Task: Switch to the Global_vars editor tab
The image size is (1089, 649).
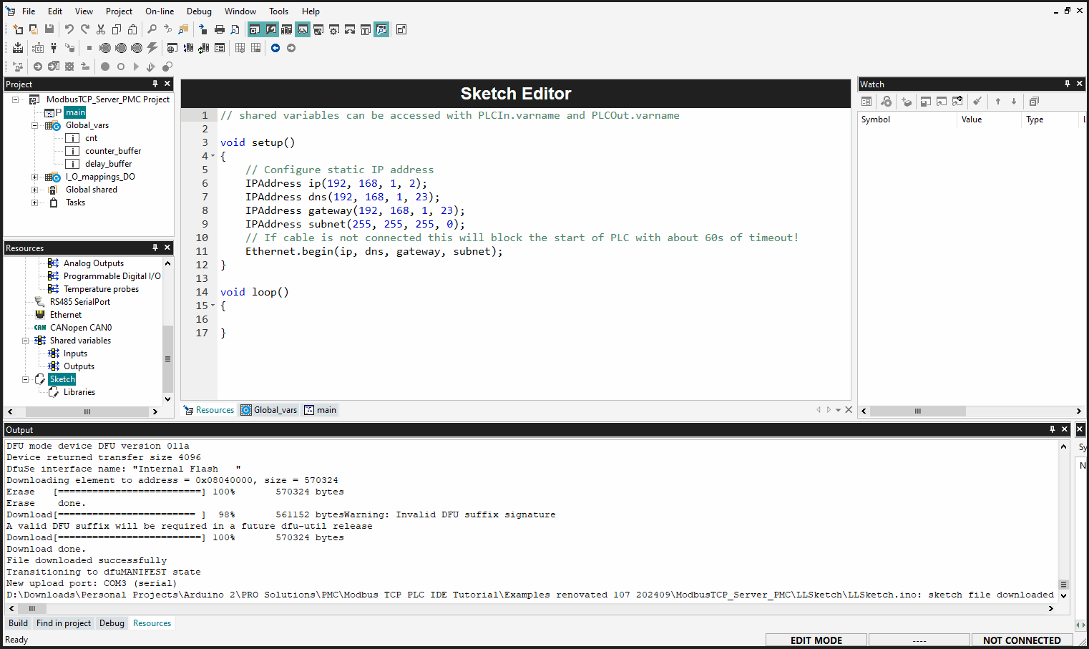Action: tap(269, 410)
